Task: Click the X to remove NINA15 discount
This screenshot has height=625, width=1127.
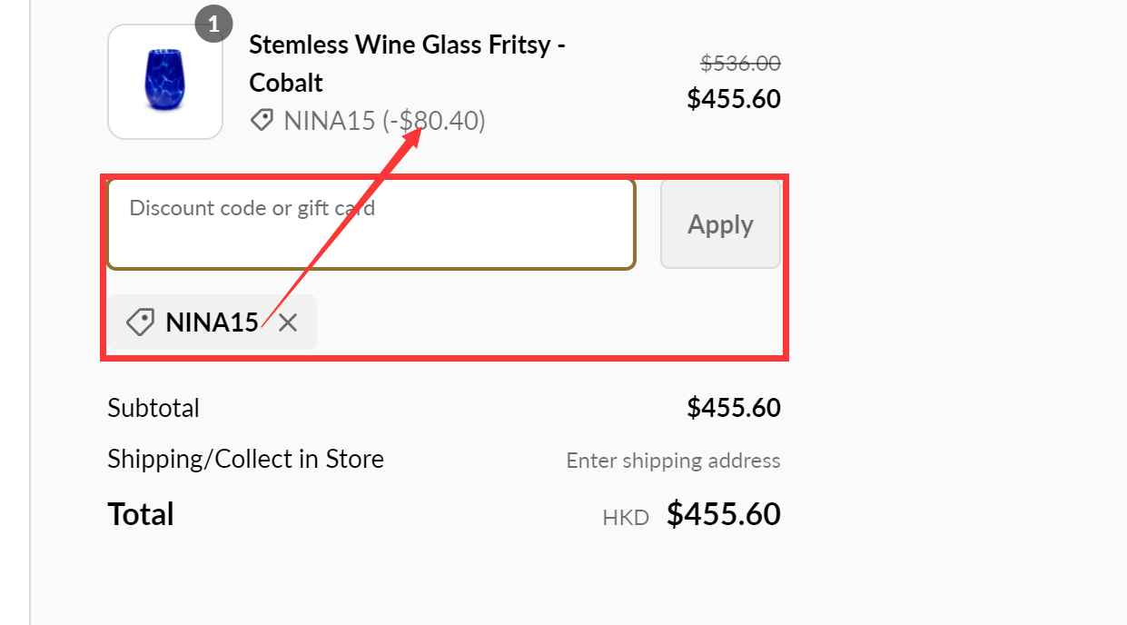Action: pyautogui.click(x=288, y=322)
